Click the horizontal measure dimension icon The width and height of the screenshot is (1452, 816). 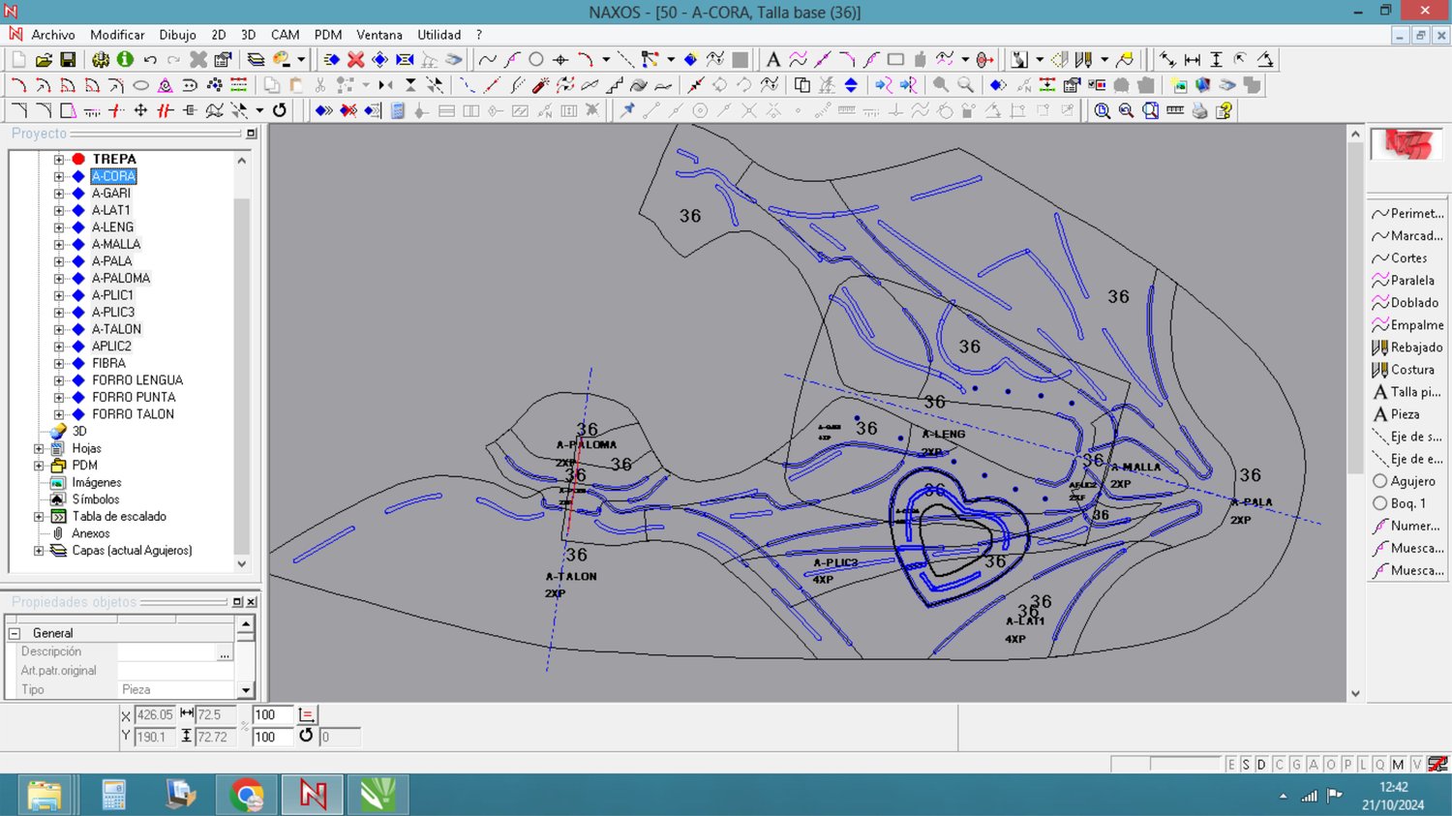coord(1193,60)
